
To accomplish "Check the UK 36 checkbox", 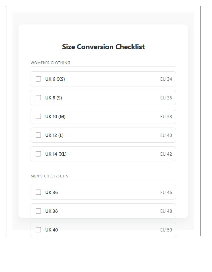I will (38, 192).
